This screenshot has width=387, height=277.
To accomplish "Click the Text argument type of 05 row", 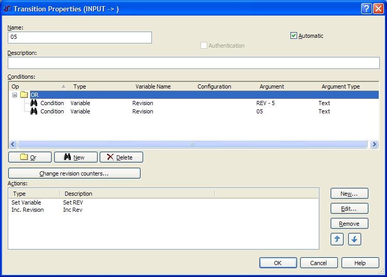I will (324, 111).
